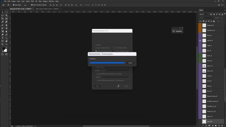Open the Properties panel button

[x=177, y=31]
